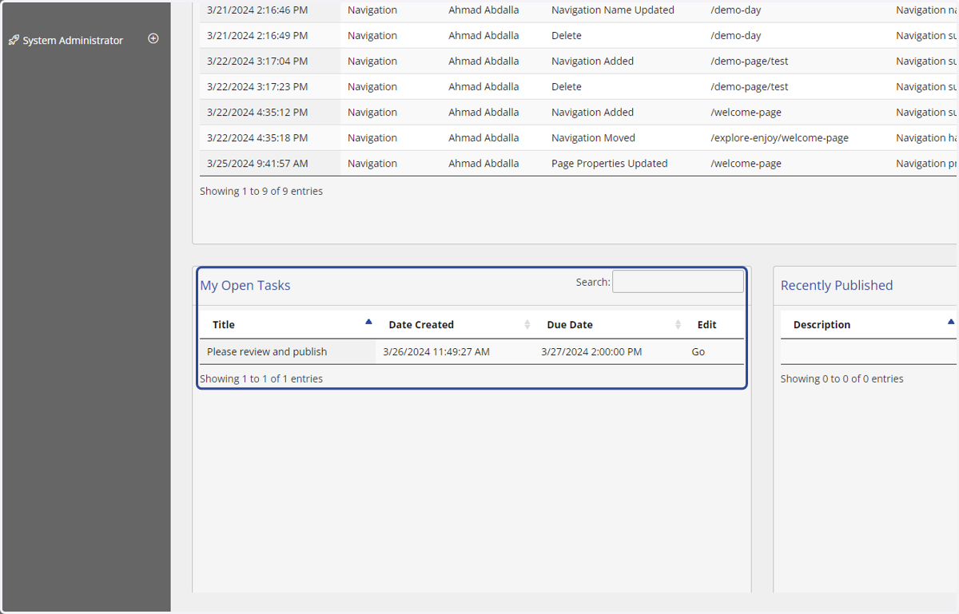Click Showing 0 to 0 of 0 entries
959x614 pixels.
click(842, 378)
